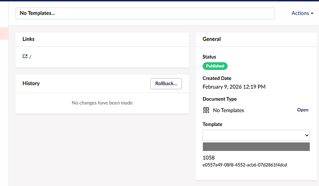The image size is (319, 186).
Task: Click the GUID key e0557a49 text
Action: click(245, 165)
